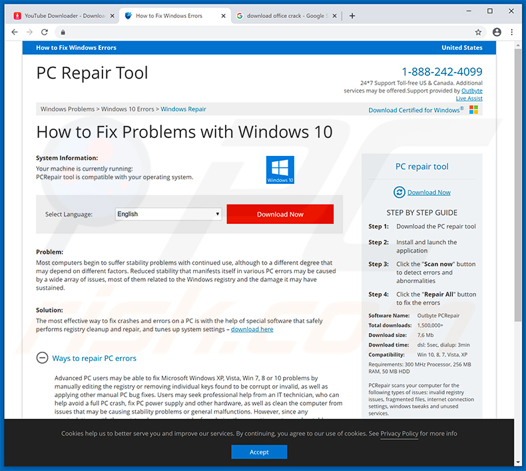
Task: Click the colorful Windows certified logo
Action: 473,109
